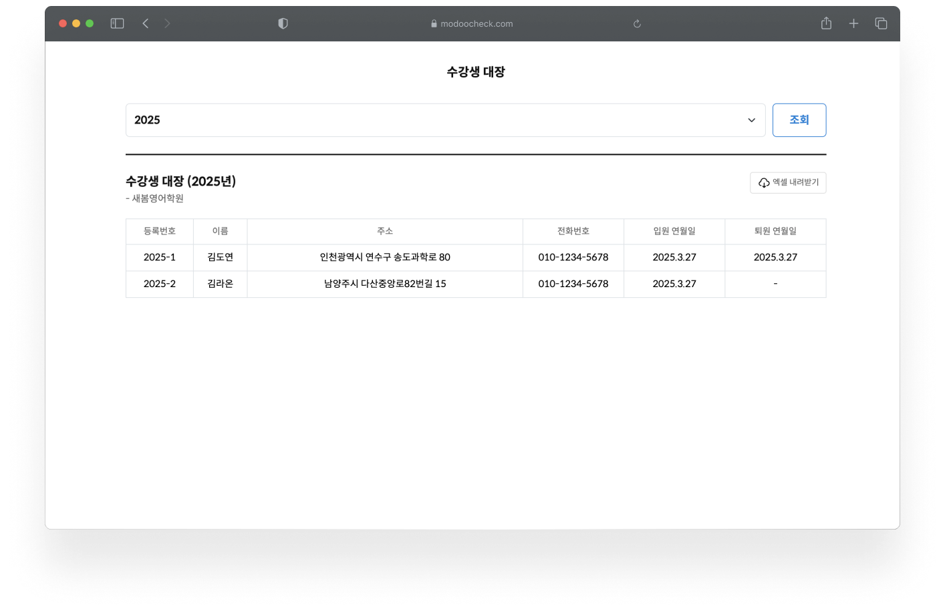Click the 엑셀 내려받기 button

[795, 182]
